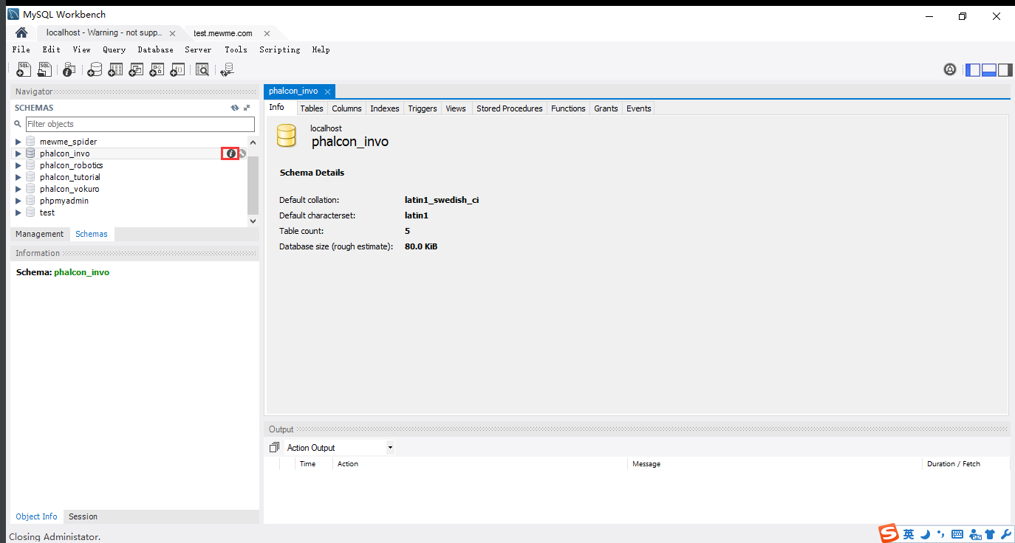Click the Sogou input method S icon

pos(889,533)
